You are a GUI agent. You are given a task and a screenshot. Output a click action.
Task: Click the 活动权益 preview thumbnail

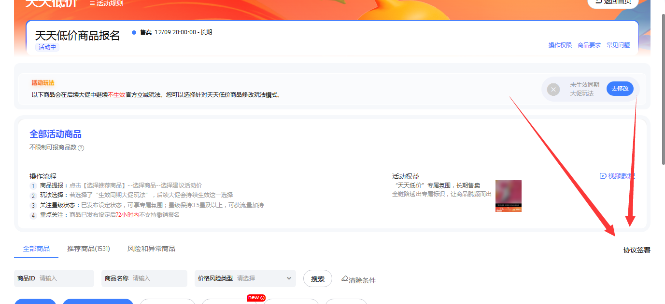pyautogui.click(x=509, y=196)
